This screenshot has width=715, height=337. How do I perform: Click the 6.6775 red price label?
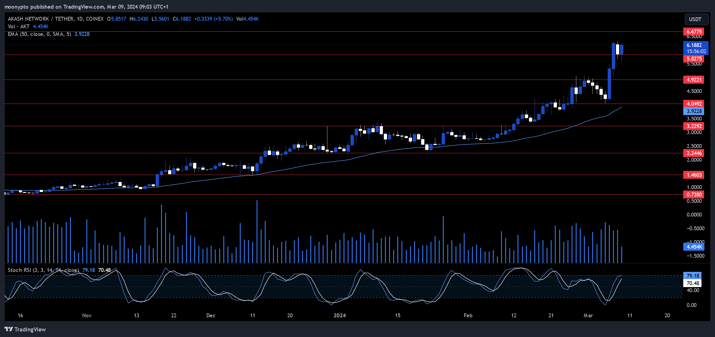point(694,31)
